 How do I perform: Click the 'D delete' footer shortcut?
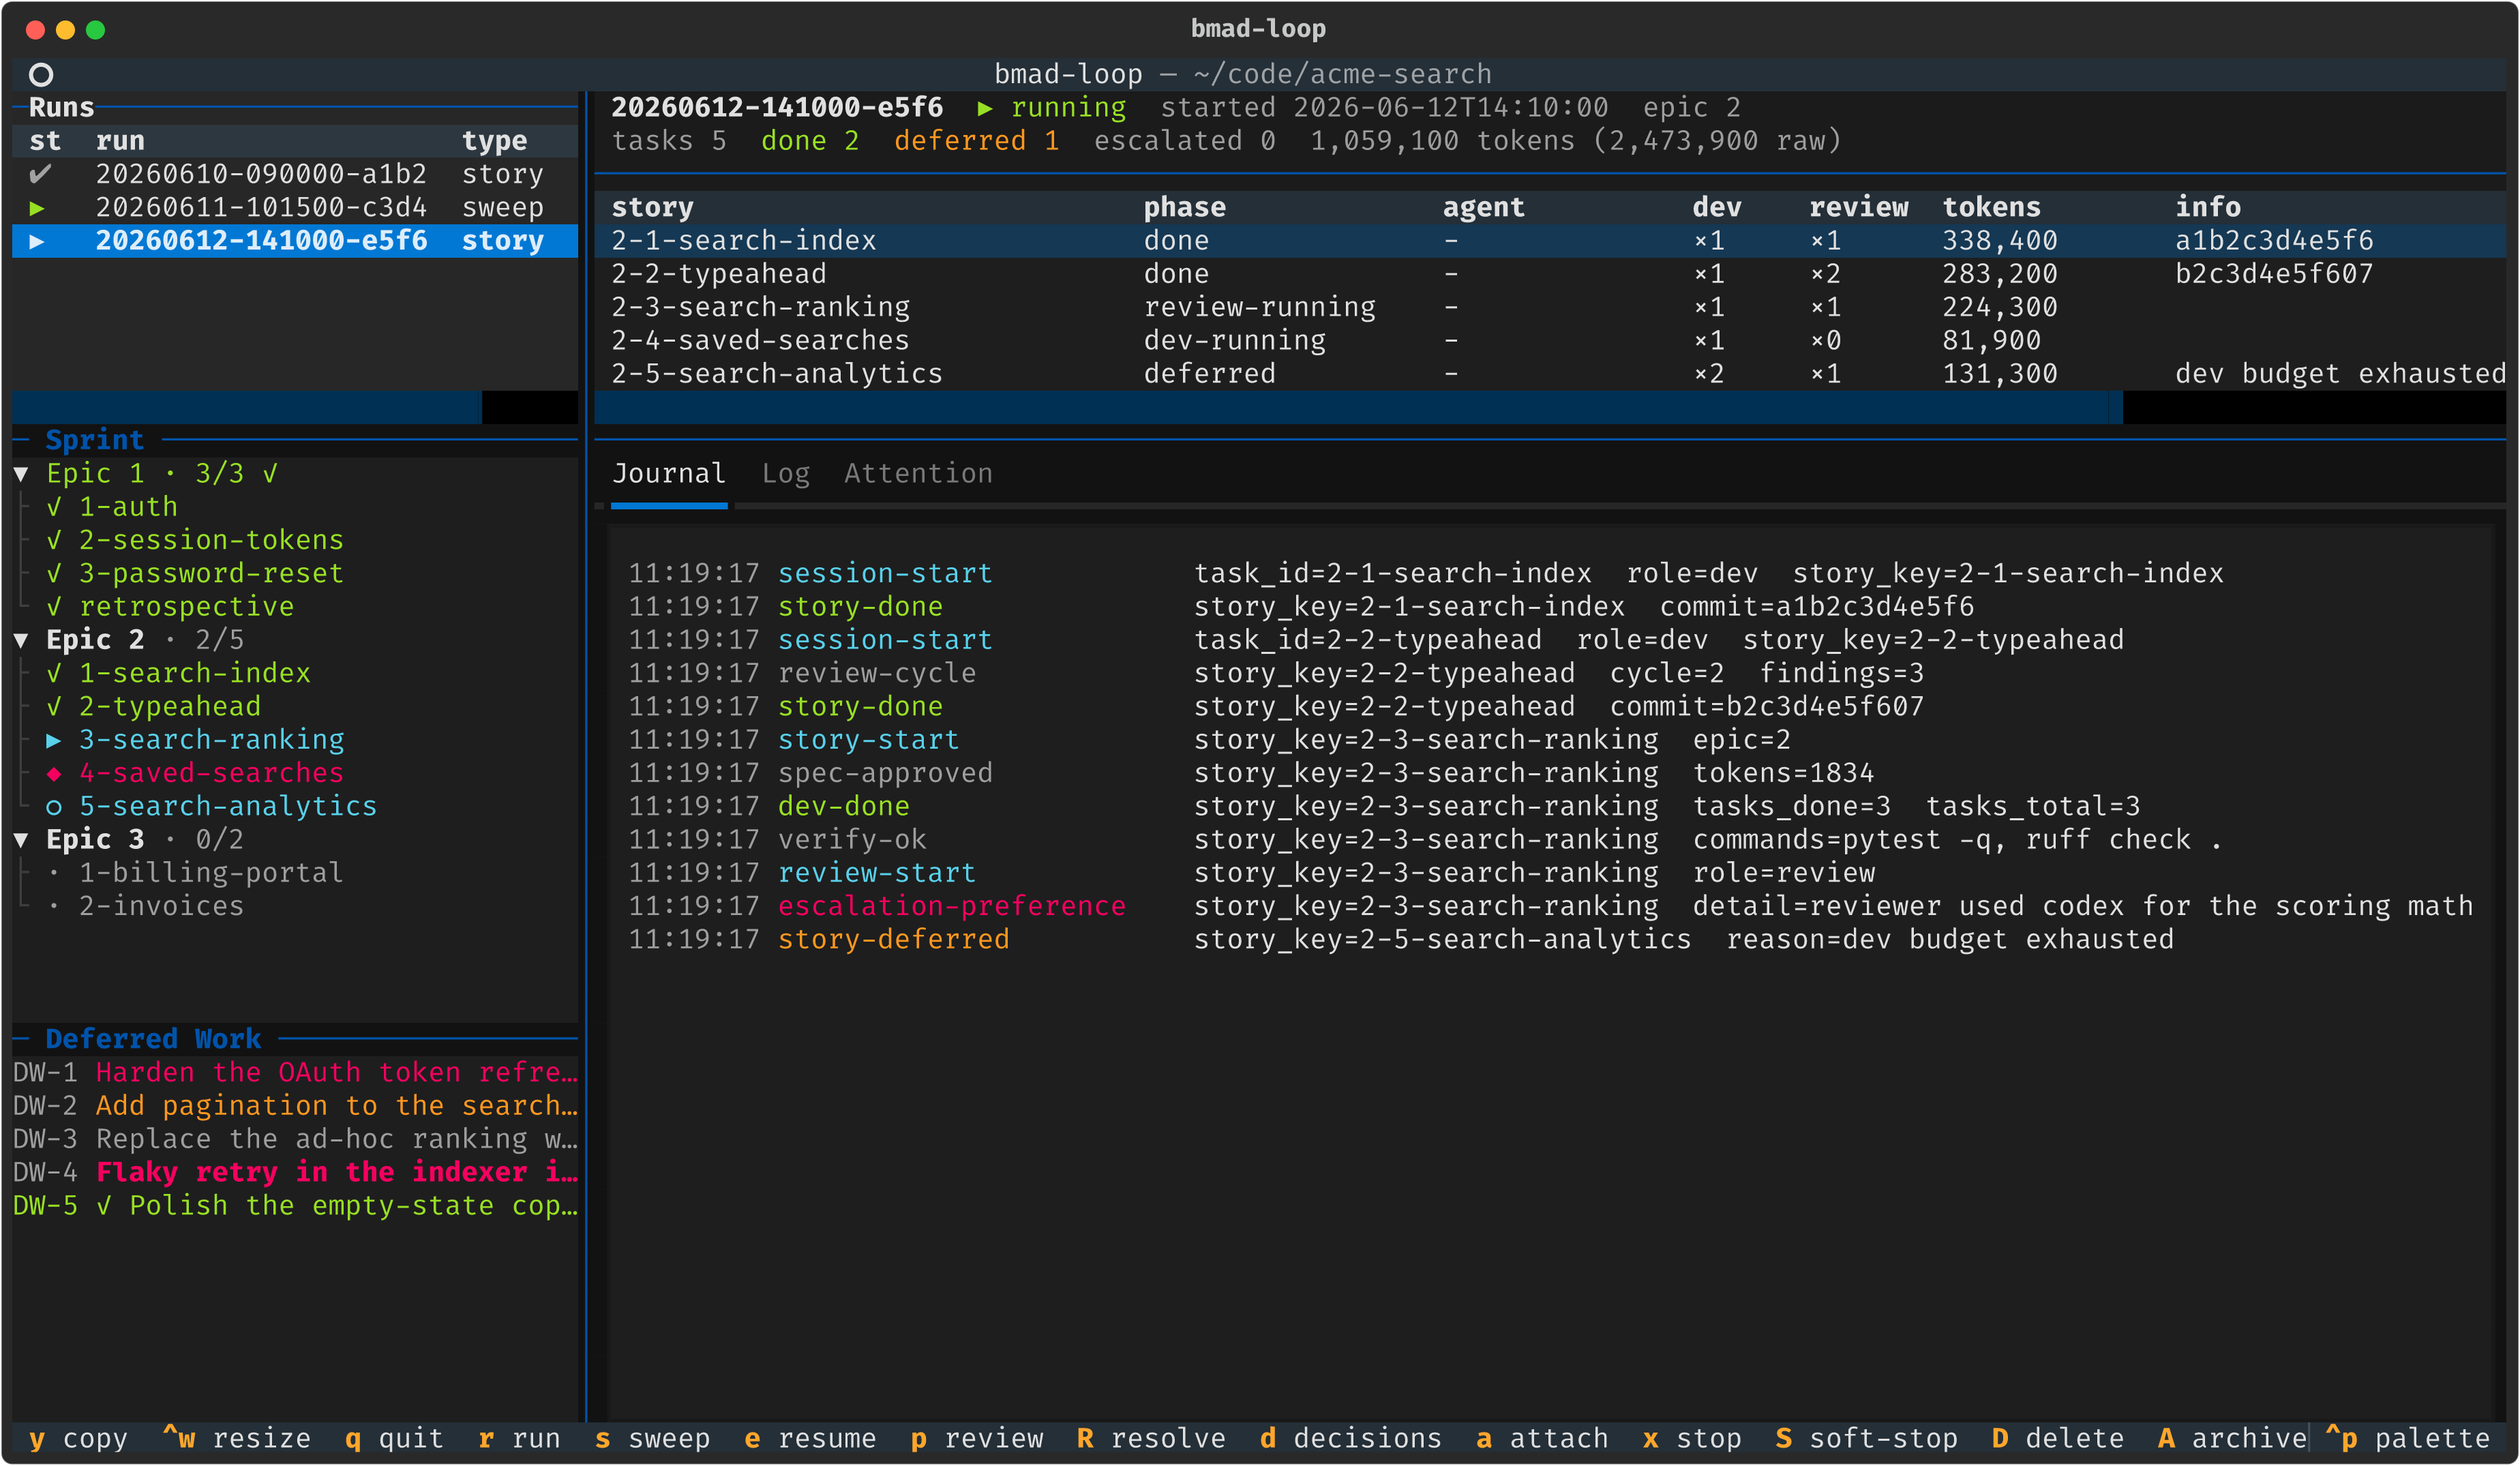click(x=2058, y=1439)
